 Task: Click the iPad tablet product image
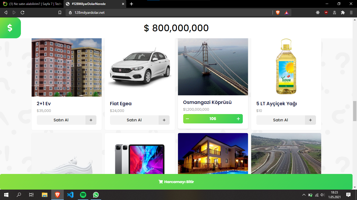coord(140,154)
